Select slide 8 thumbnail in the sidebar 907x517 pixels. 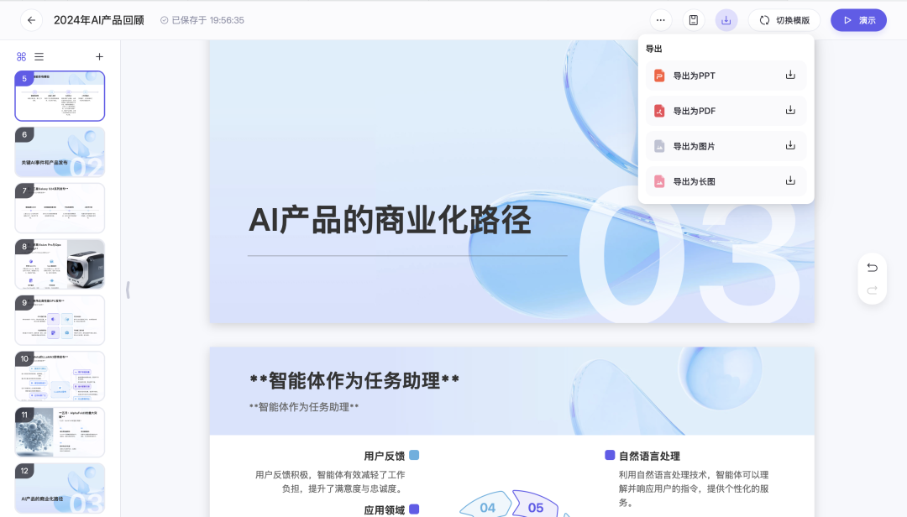tap(60, 264)
